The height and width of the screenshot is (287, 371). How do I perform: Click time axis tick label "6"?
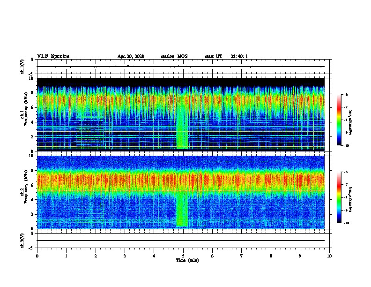(213, 256)
